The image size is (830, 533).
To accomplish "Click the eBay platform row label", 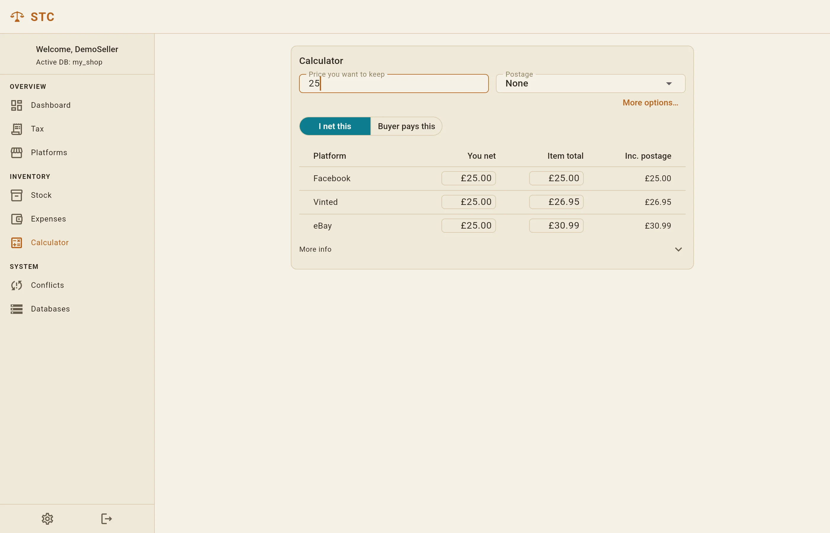I will click(x=323, y=226).
